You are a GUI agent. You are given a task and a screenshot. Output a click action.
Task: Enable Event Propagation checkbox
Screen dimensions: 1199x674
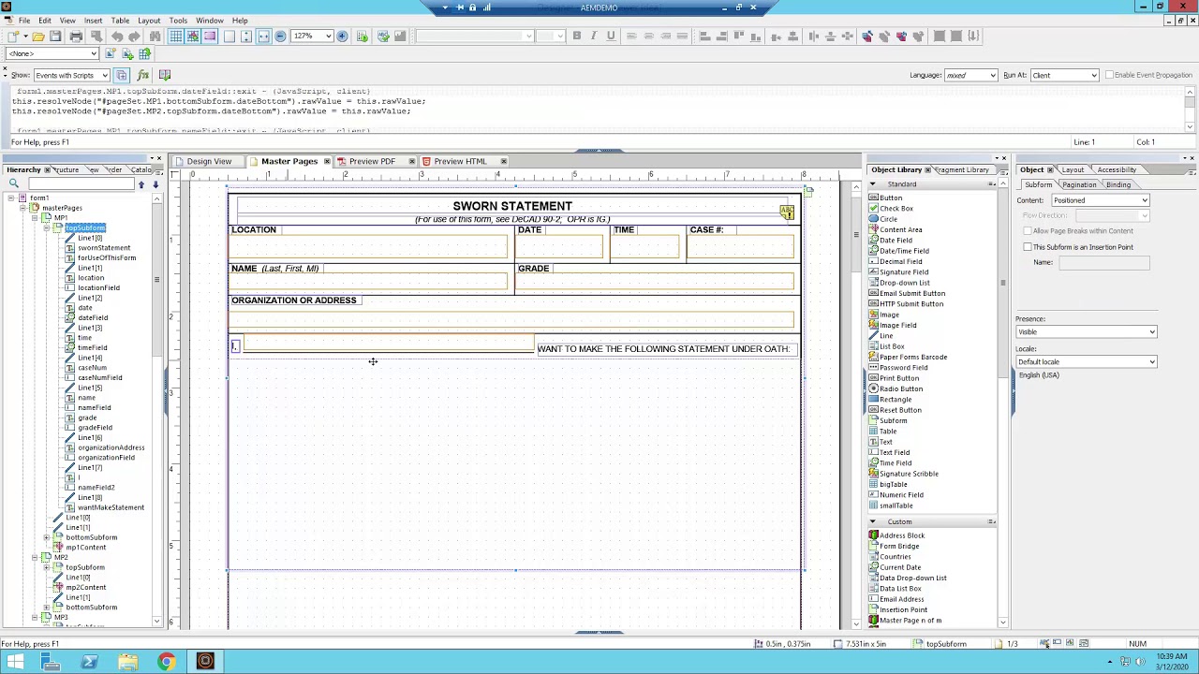click(1109, 75)
